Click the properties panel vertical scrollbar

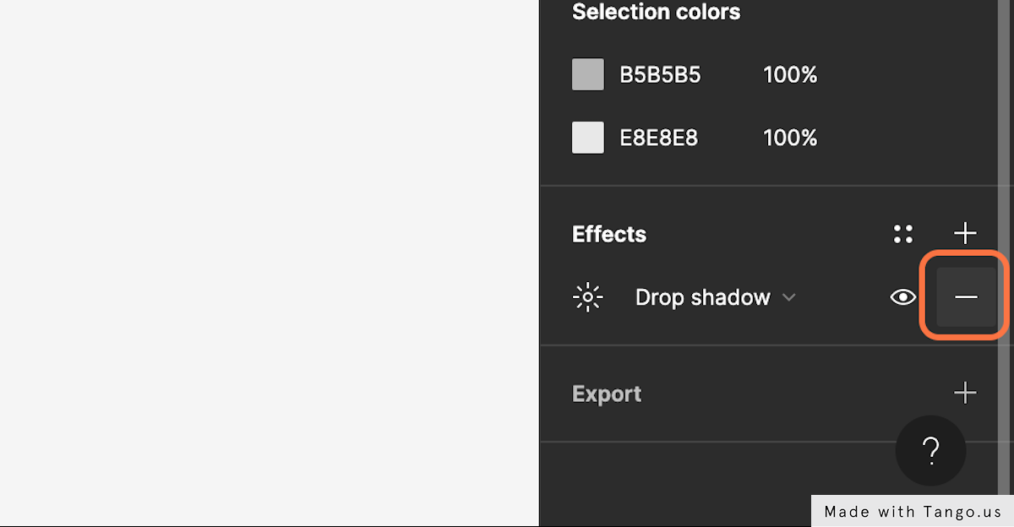point(1004,247)
